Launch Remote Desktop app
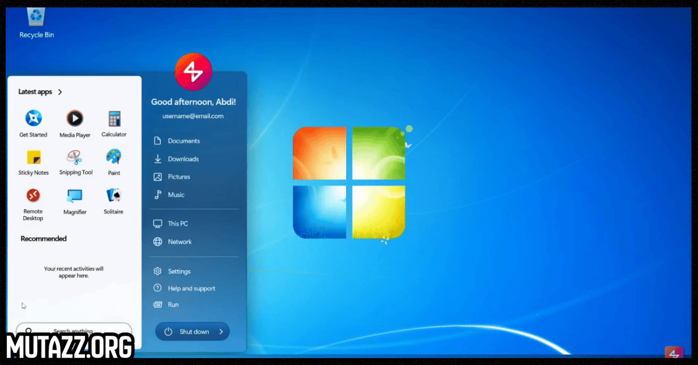The width and height of the screenshot is (698, 365). (x=33, y=196)
